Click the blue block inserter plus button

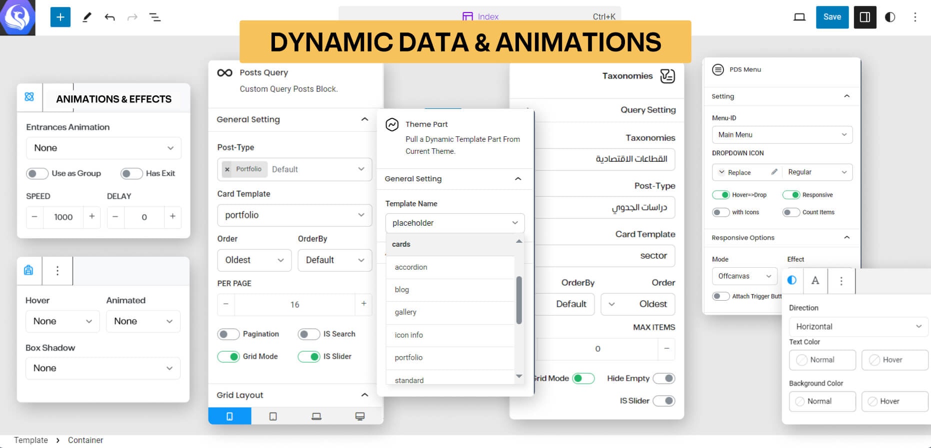[60, 17]
